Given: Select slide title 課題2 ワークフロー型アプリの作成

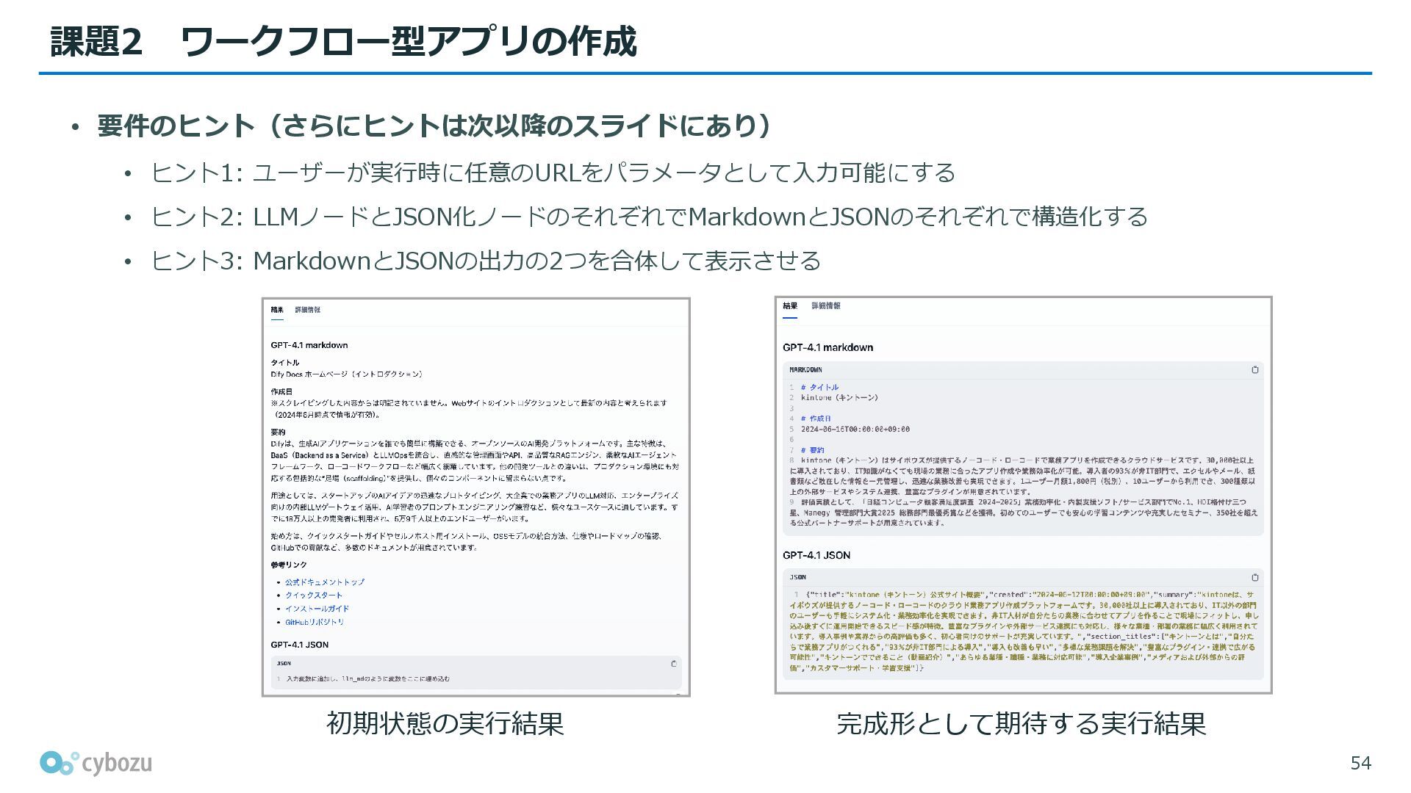Looking at the screenshot, I should coord(343,41).
